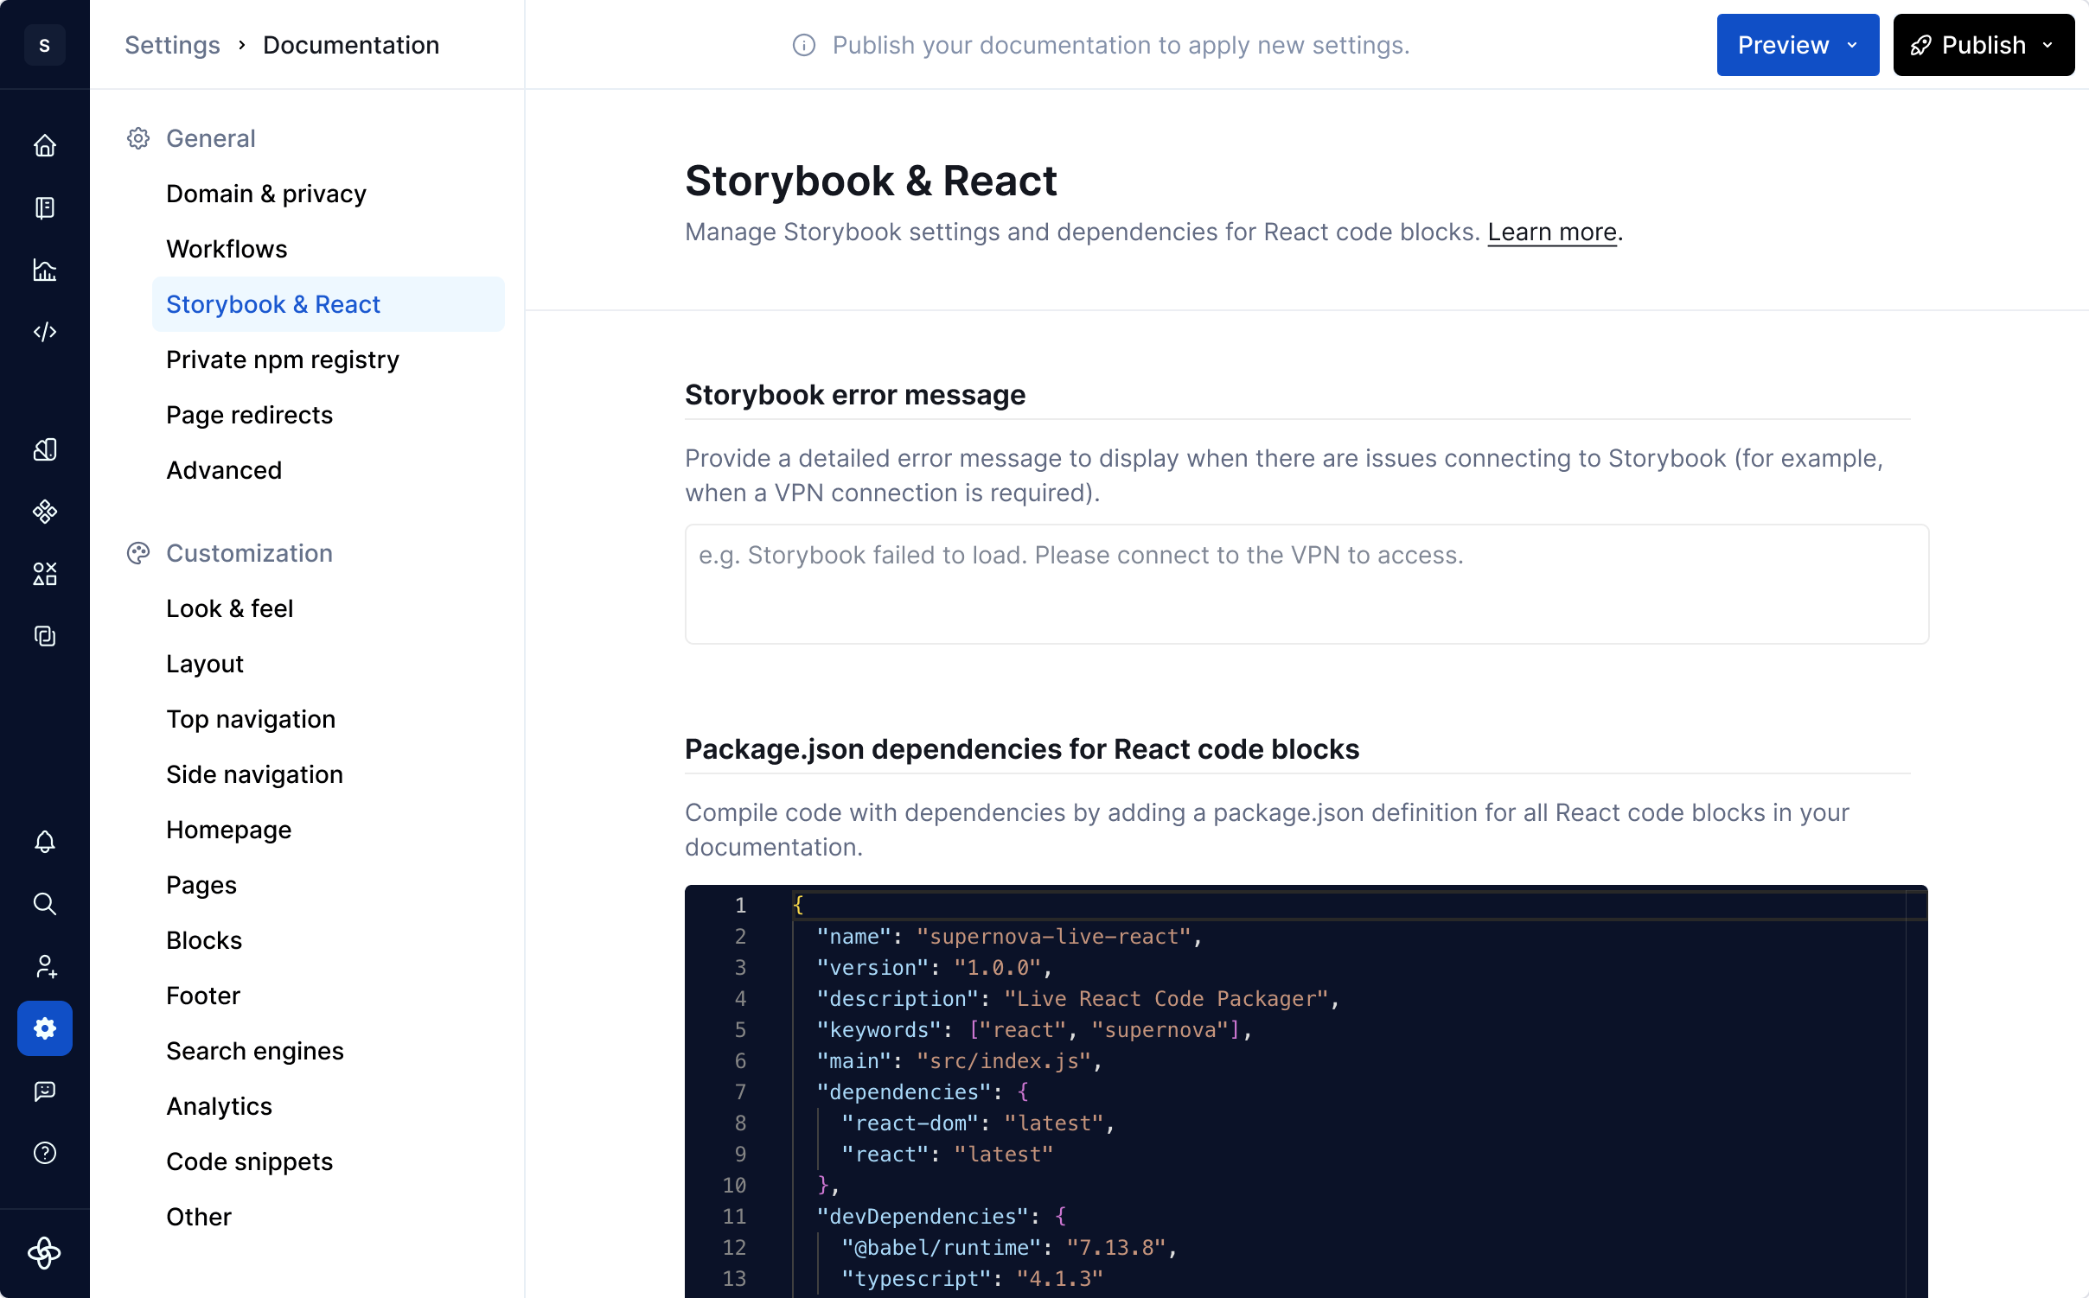Image resolution: width=2089 pixels, height=1298 pixels.
Task: Expand the Publish dropdown chevron
Action: click(2049, 45)
